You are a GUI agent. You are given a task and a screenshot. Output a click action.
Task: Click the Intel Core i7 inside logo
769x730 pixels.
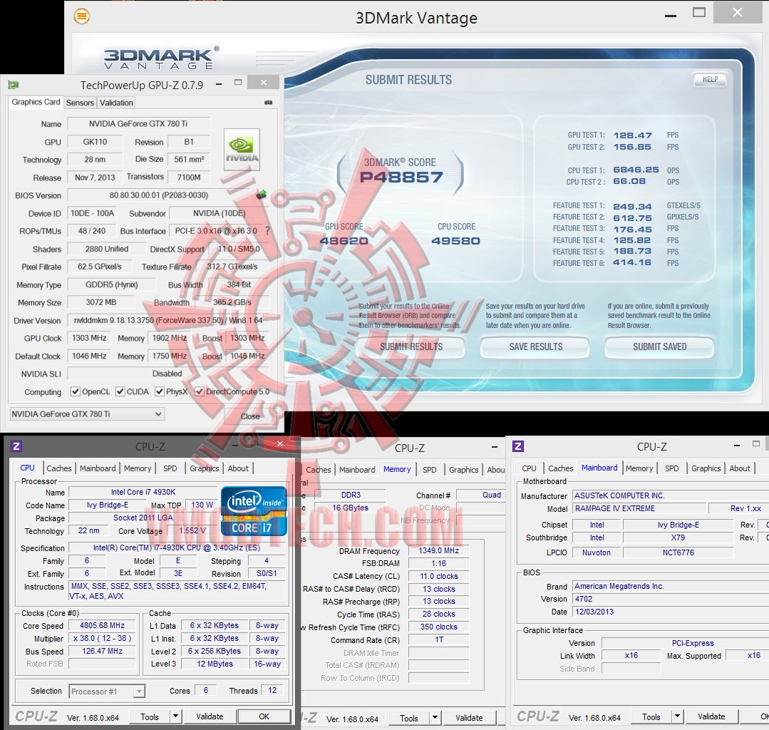click(x=254, y=511)
